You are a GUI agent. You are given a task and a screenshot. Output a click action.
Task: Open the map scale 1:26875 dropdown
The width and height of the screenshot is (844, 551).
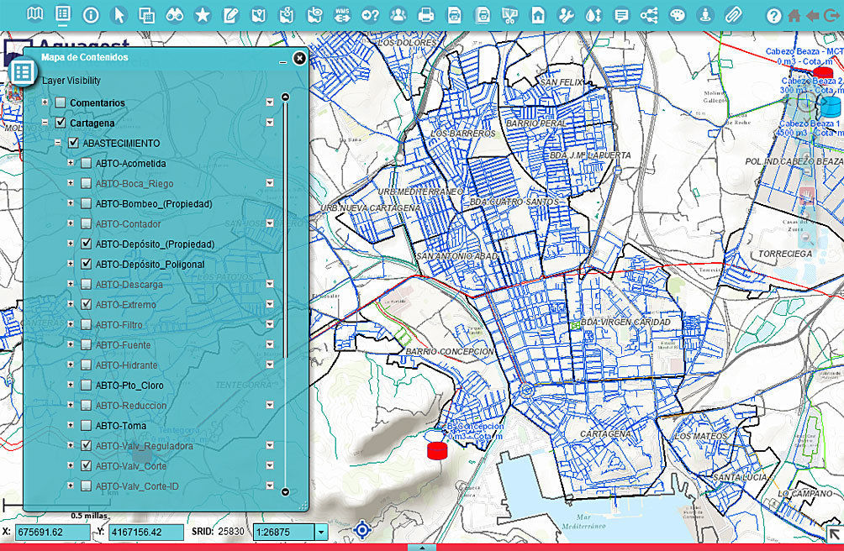321,533
